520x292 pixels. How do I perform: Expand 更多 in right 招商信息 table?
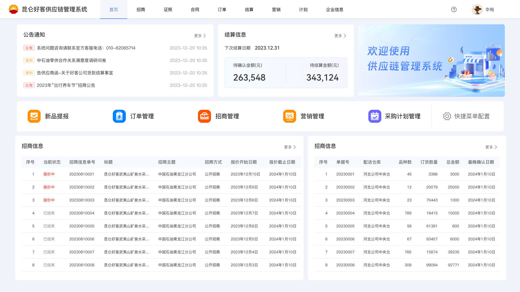(x=491, y=147)
